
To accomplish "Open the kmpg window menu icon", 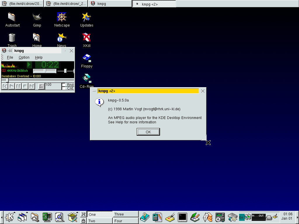I will pyautogui.click(x=4, y=51).
